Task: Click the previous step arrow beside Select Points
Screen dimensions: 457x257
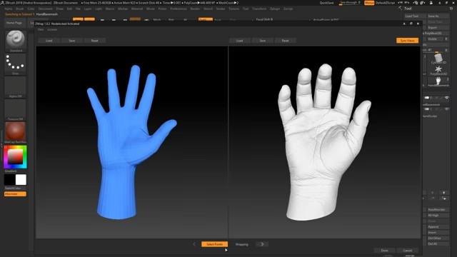Action: pyautogui.click(x=194, y=244)
